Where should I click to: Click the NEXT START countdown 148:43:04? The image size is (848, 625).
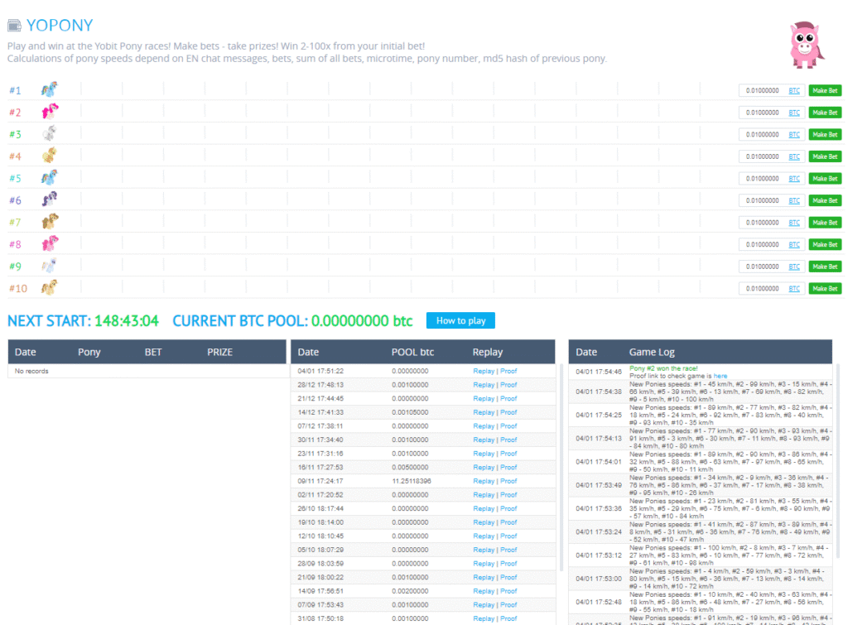[x=127, y=321]
